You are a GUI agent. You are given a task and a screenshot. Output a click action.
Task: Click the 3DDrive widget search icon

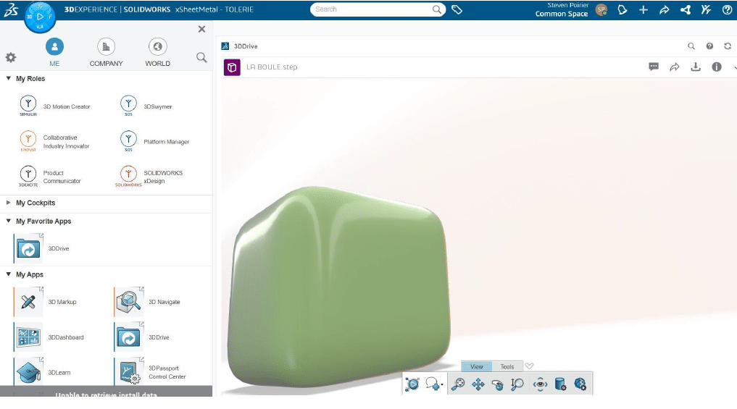(691, 46)
